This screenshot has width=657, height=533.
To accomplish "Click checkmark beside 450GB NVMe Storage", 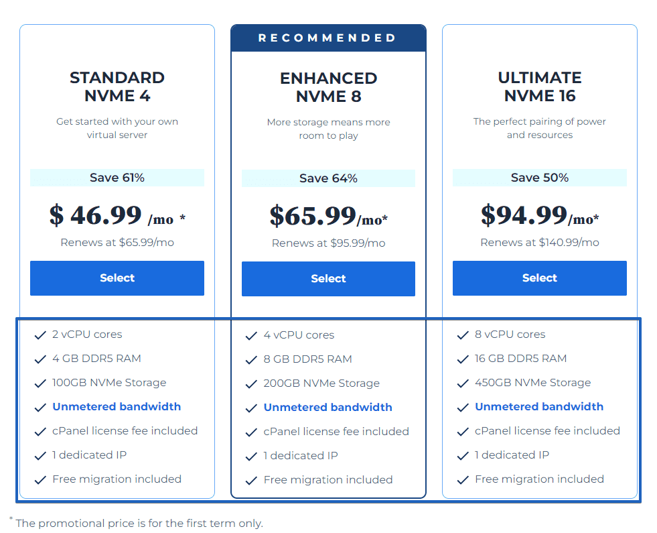I will [463, 383].
